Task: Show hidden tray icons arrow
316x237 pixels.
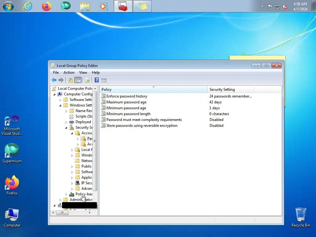Action: pos(262,6)
